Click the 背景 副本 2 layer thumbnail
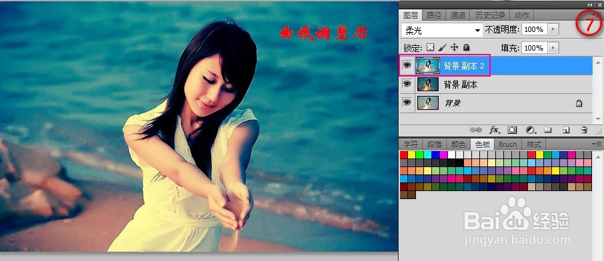 [x=428, y=65]
